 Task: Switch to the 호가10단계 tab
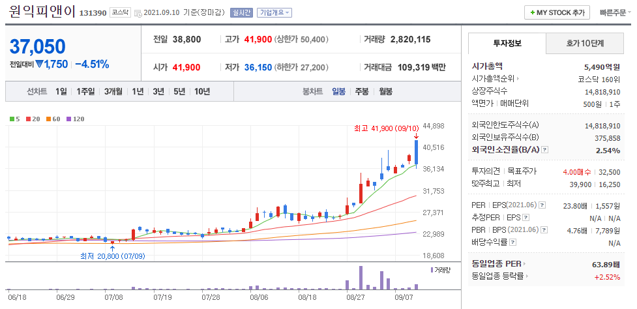(585, 44)
